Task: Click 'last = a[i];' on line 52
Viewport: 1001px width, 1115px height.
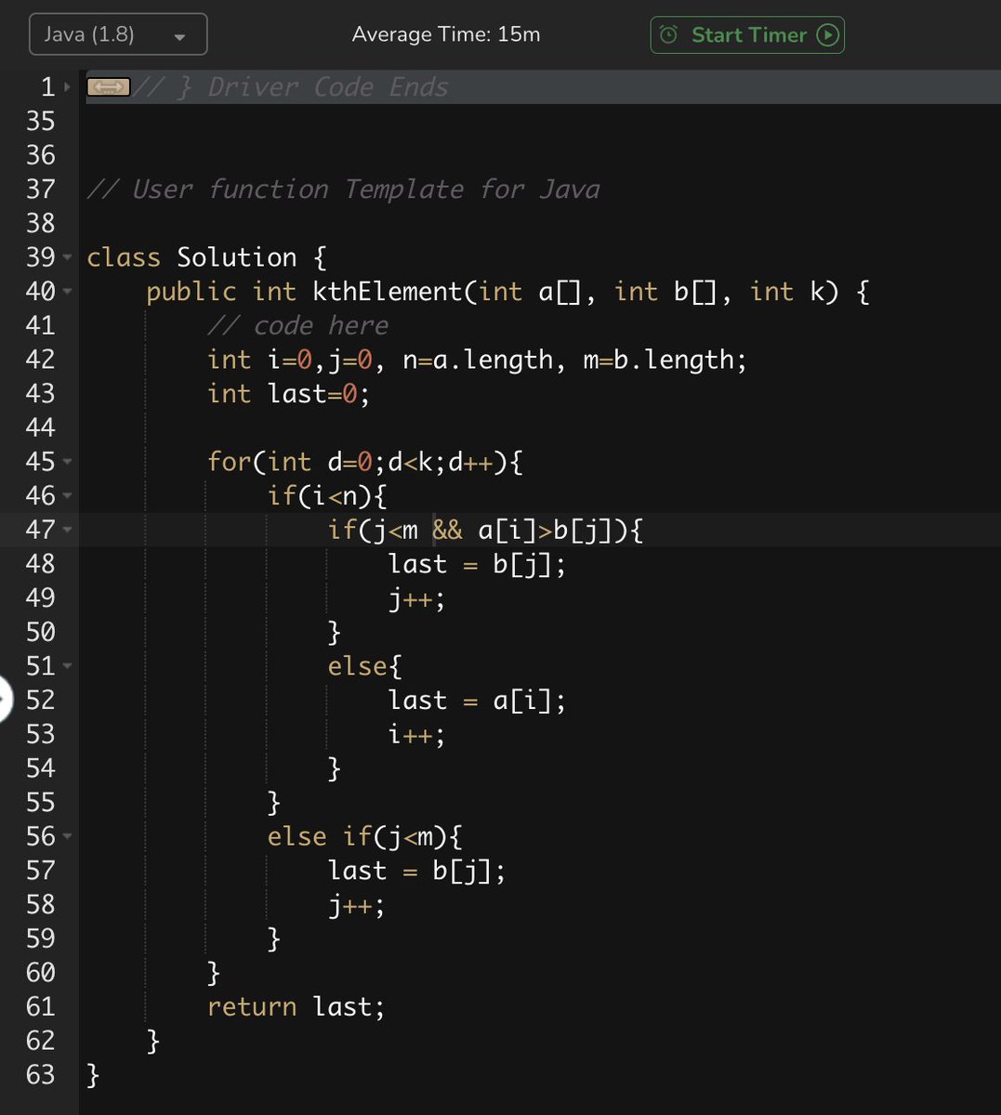Action: tap(477, 700)
